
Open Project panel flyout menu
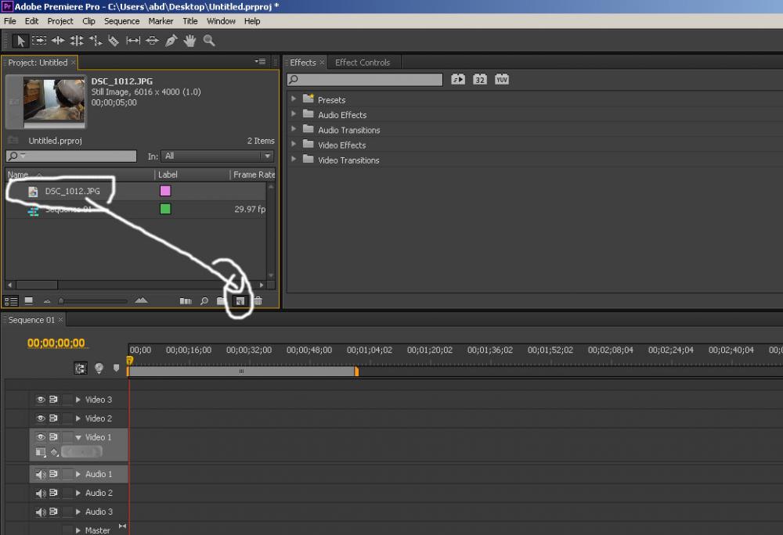tap(260, 61)
